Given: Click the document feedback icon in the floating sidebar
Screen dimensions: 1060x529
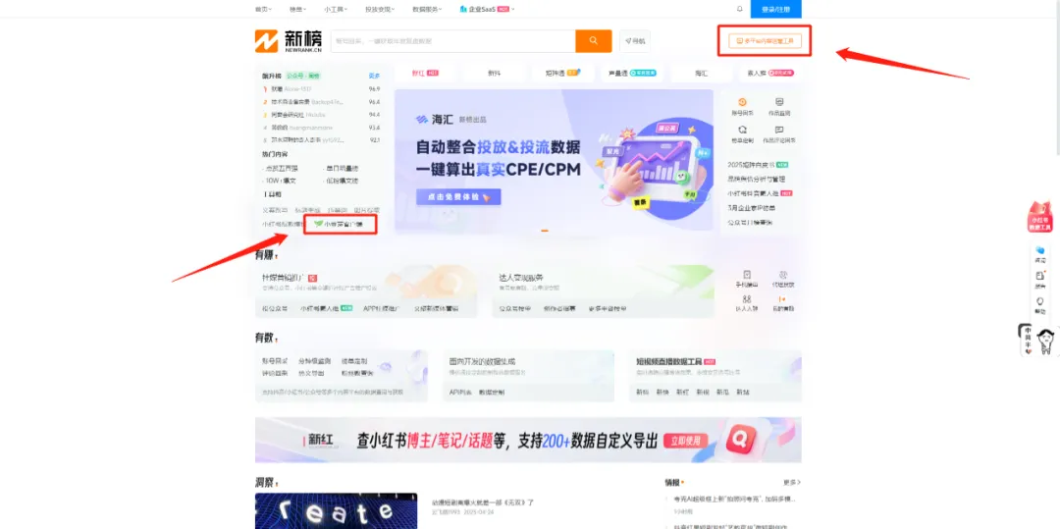Looking at the screenshot, I should (1040, 277).
